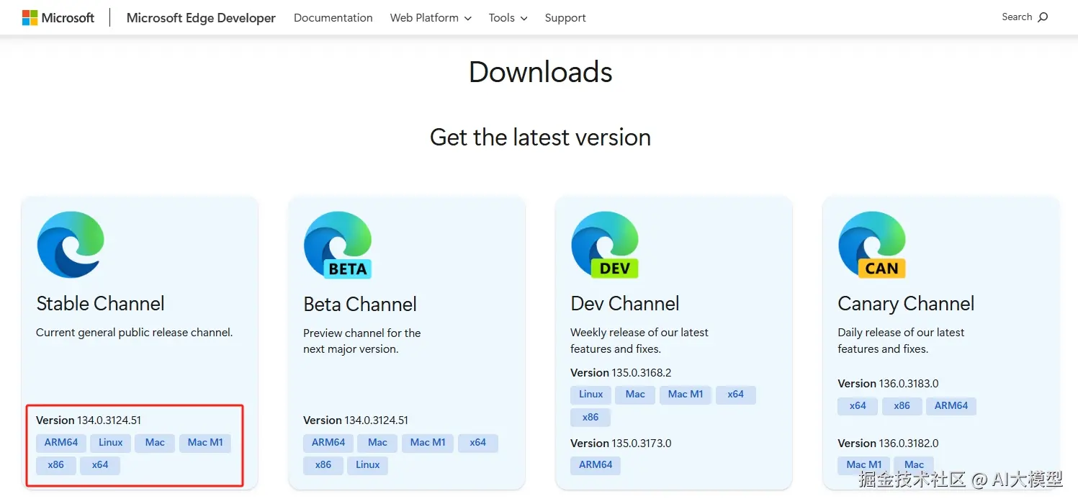
Task: Click the Stable Channel Edge logo
Action: point(71,245)
